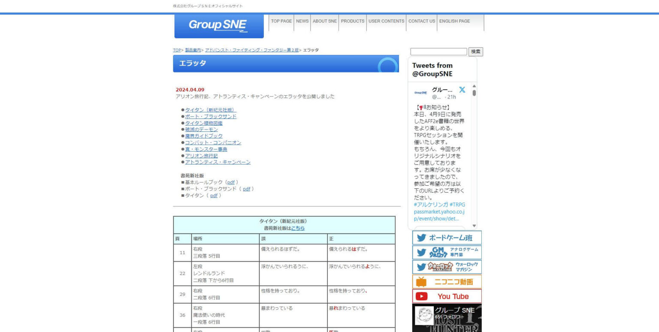Screen dimensions: 659x332
Task: Jump to タイタン植物図鑑 errata link
Action: [204, 123]
